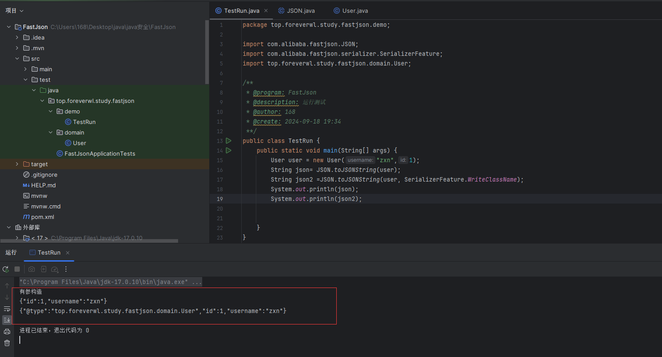Collapse the java test source folder
662x357 pixels.
(34, 90)
